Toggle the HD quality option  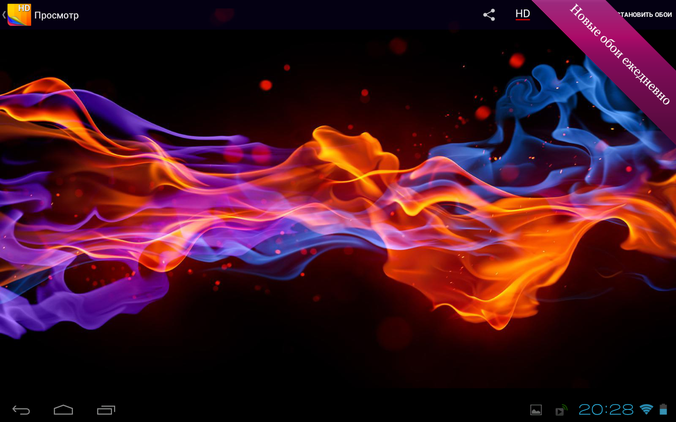[x=522, y=14]
